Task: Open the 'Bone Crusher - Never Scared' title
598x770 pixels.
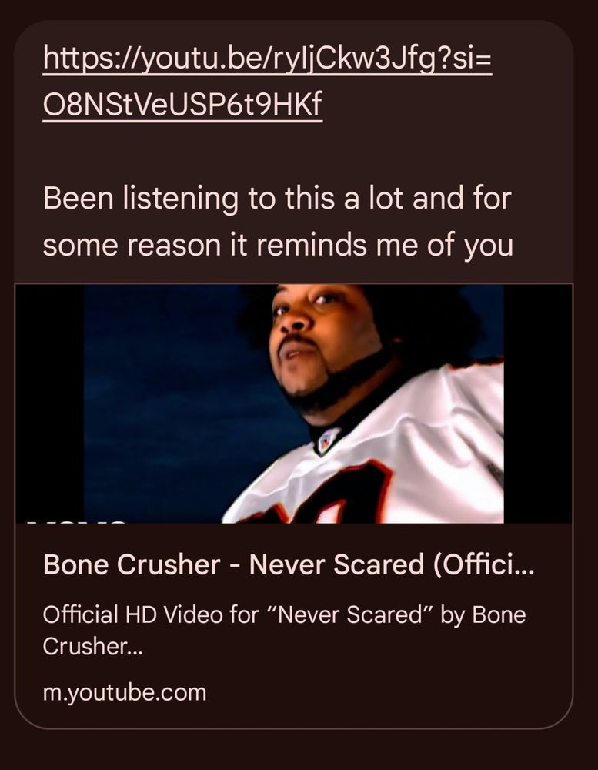Action: coord(289,564)
